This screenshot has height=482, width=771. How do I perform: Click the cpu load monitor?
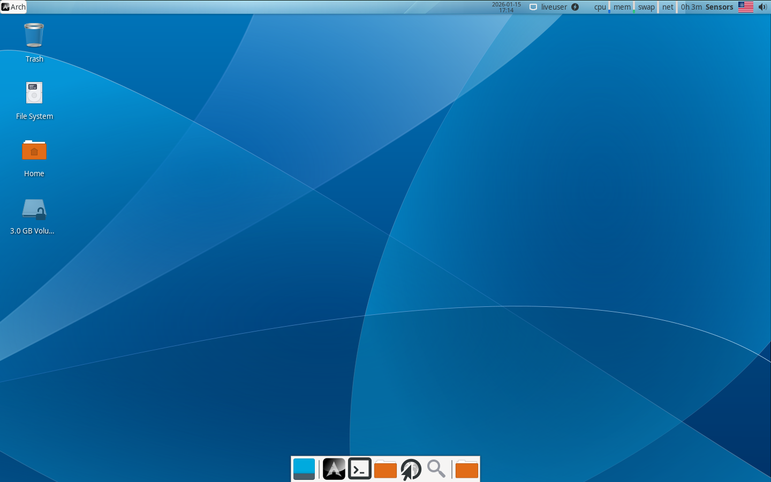coord(601,7)
